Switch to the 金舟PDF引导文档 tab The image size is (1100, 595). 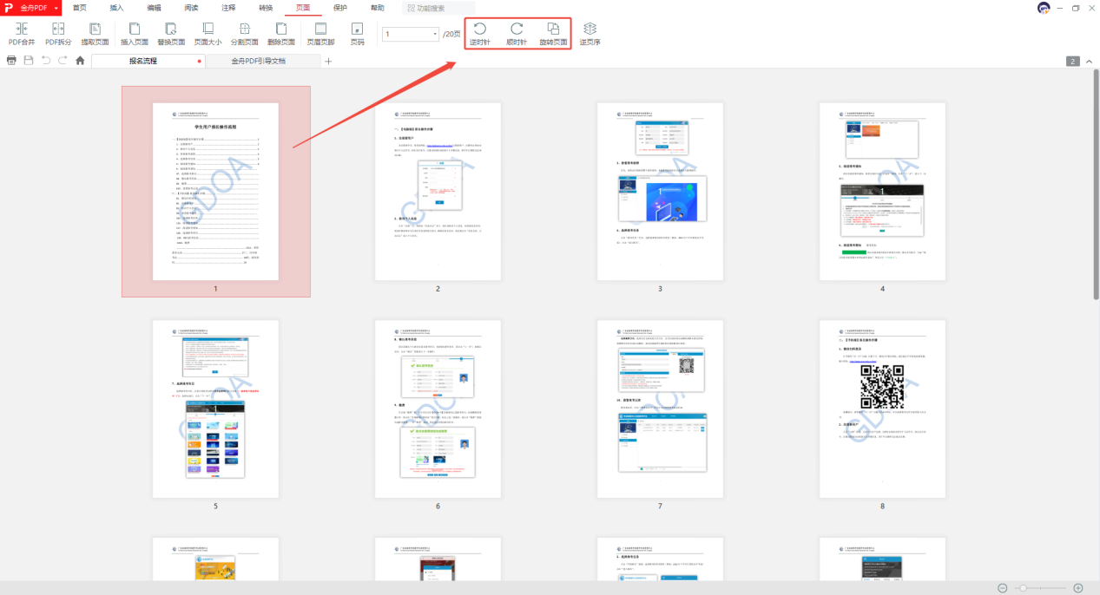tap(263, 61)
